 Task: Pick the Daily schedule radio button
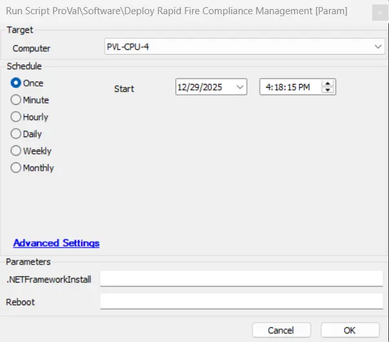pyautogui.click(x=16, y=134)
